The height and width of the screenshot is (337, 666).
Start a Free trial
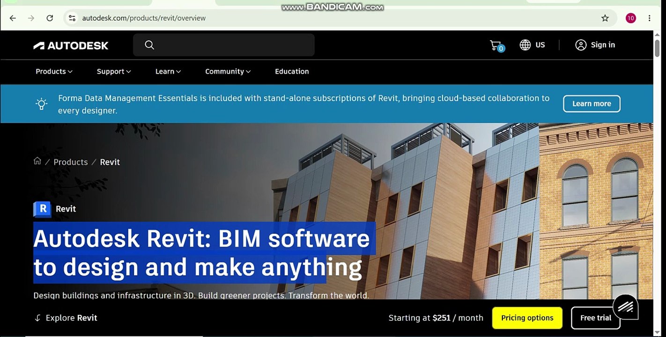[x=596, y=318]
